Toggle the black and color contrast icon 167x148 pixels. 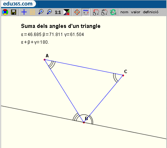(x=66, y=12)
